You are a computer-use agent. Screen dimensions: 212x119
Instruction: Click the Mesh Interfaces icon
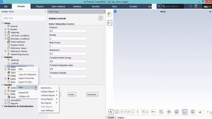pyautogui.click(x=9, y=42)
